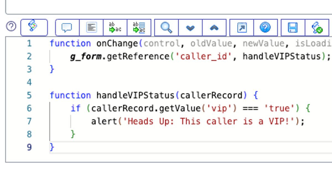Click the g_form keyword on line 2

tap(85, 57)
